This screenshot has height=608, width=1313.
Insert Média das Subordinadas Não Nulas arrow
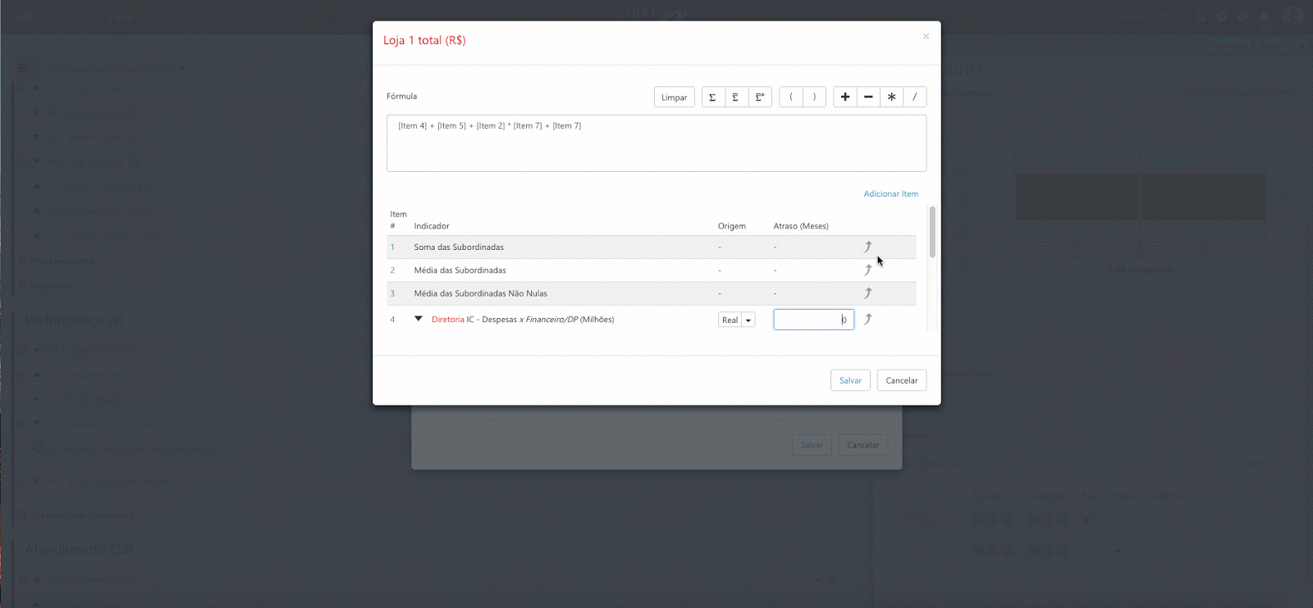867,293
